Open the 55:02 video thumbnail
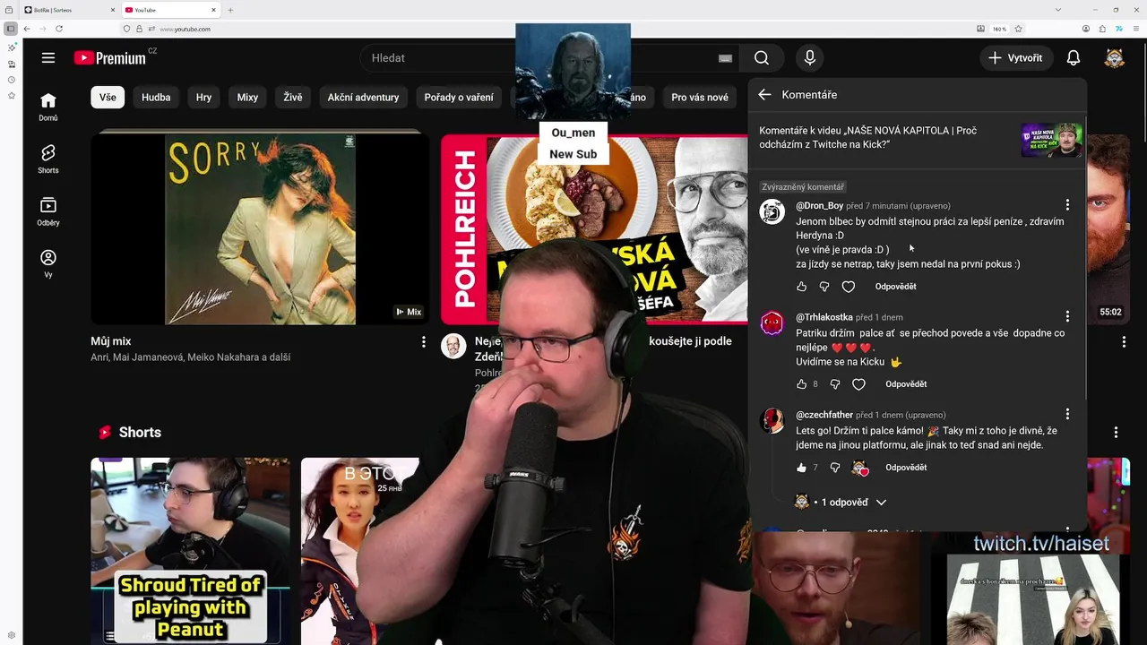The image size is (1147, 645). click(x=1109, y=228)
